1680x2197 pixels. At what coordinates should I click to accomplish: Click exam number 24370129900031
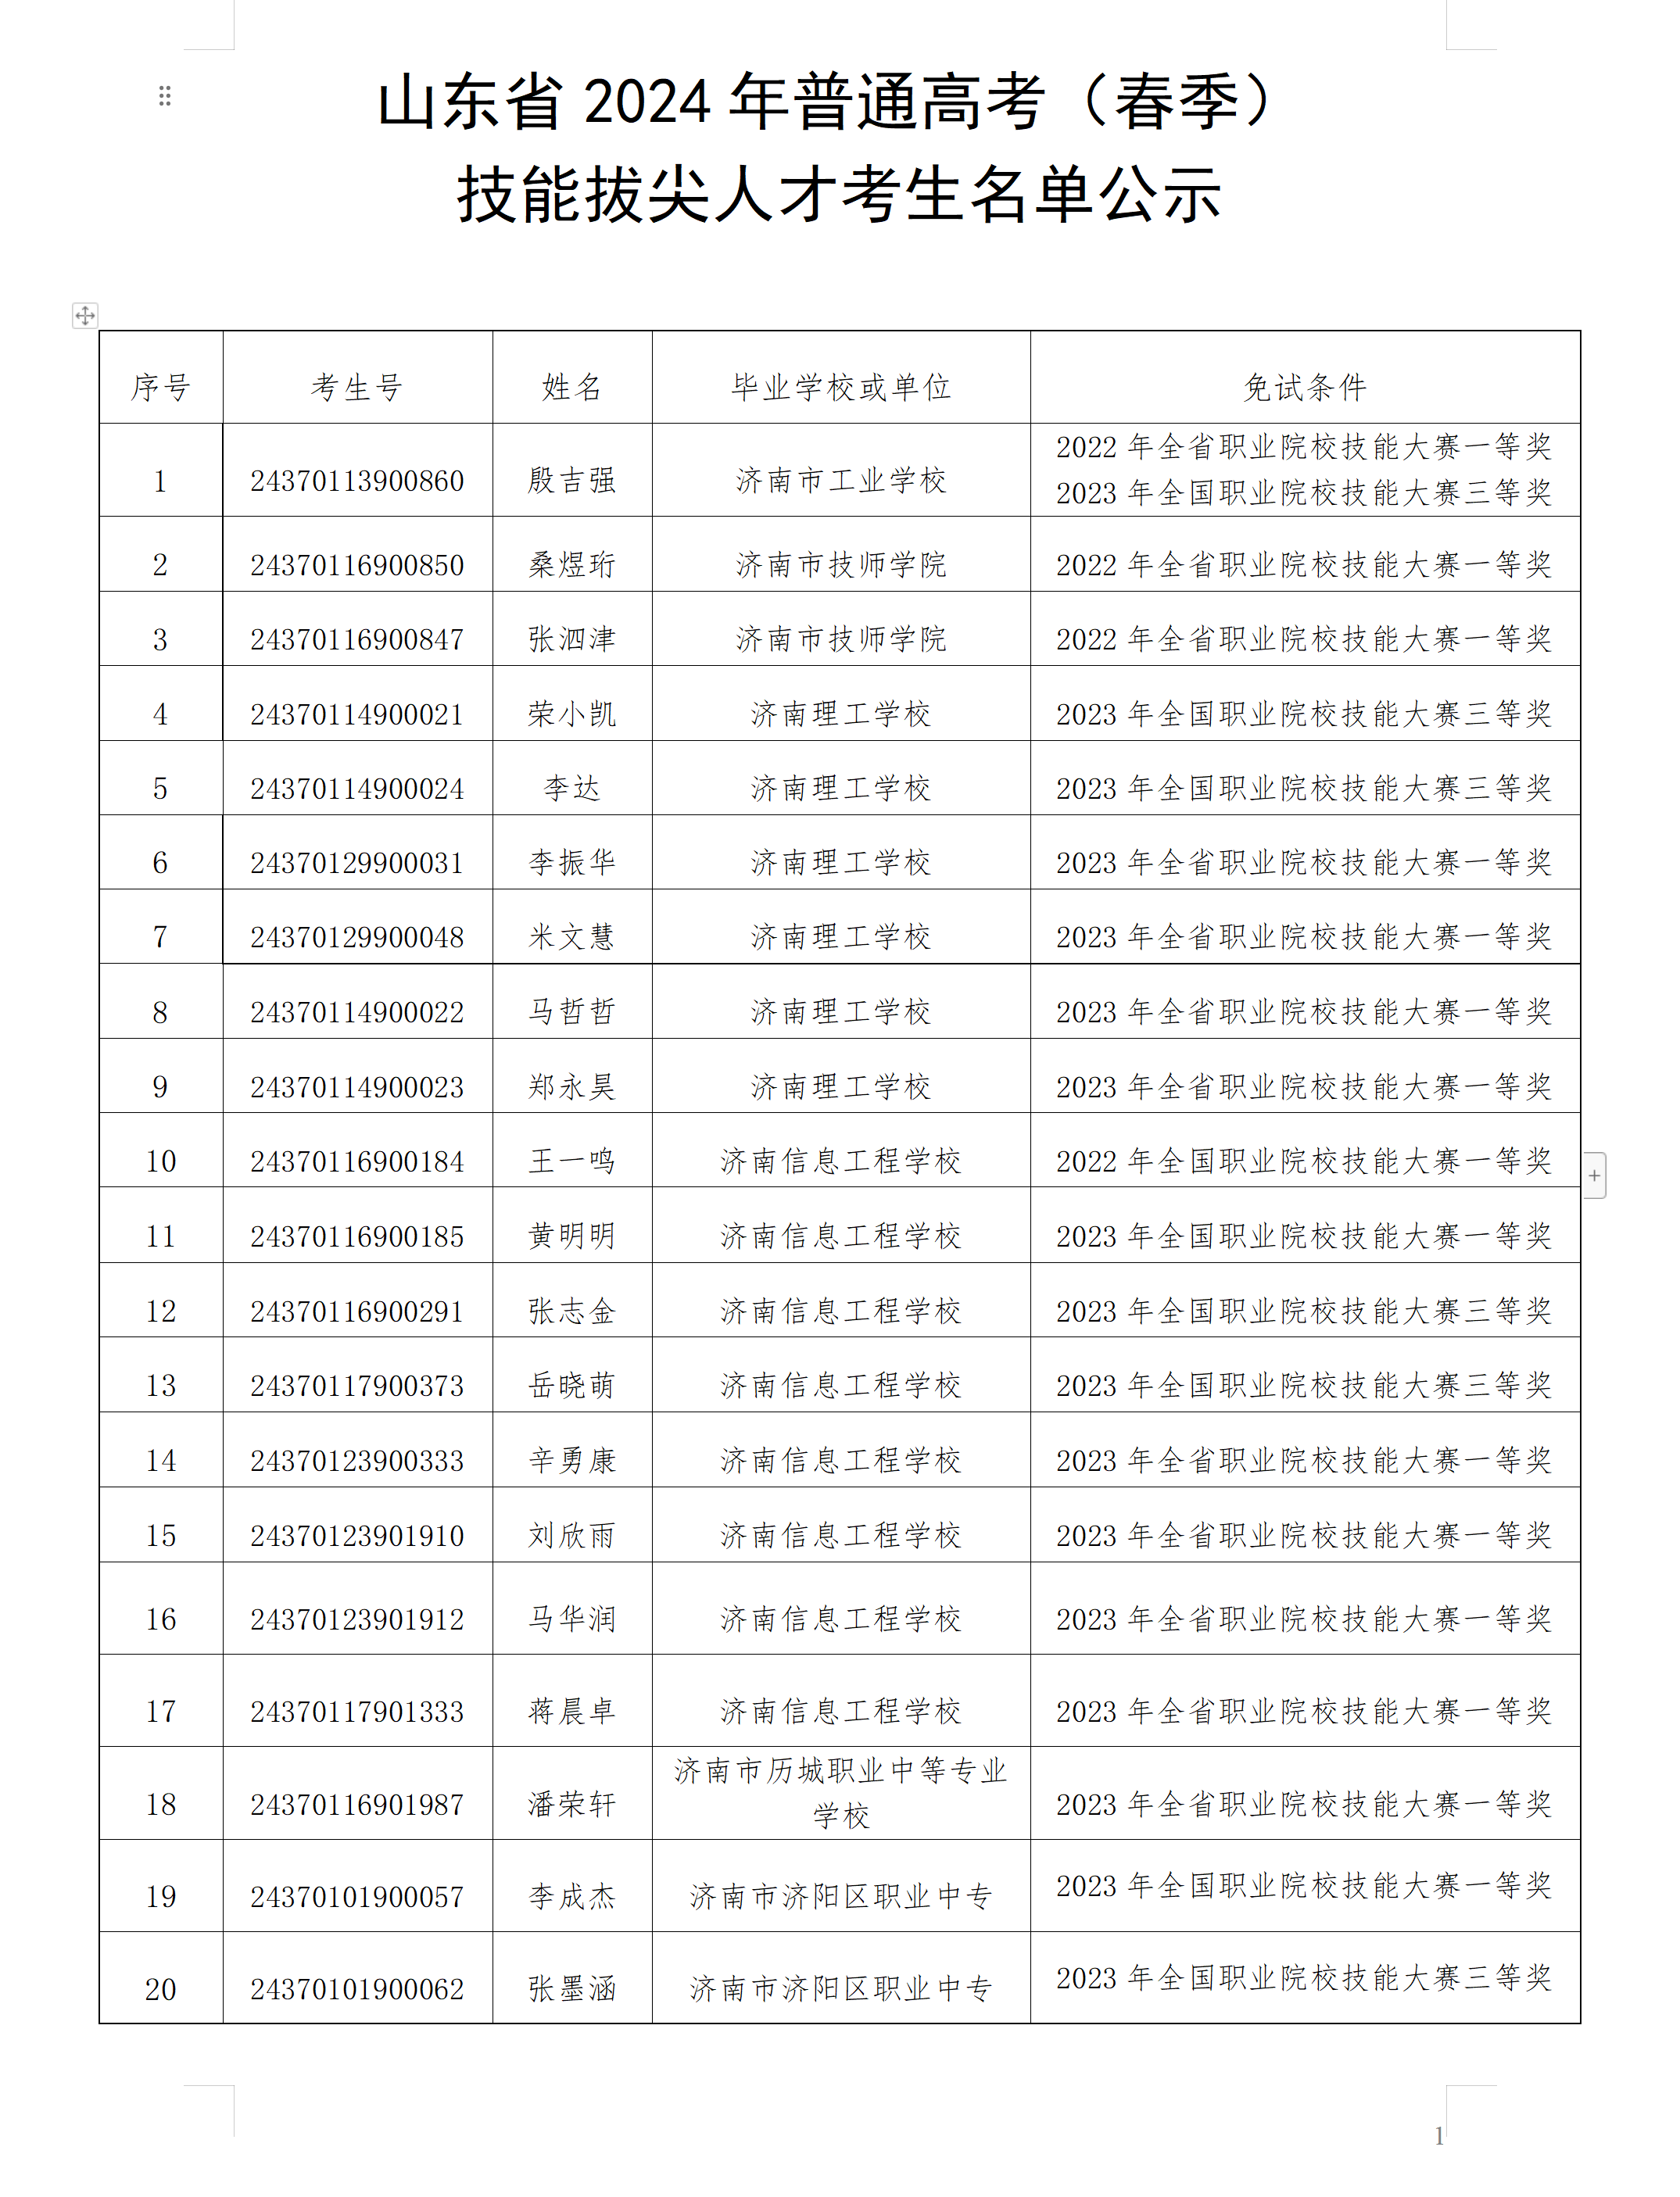pyautogui.click(x=357, y=863)
